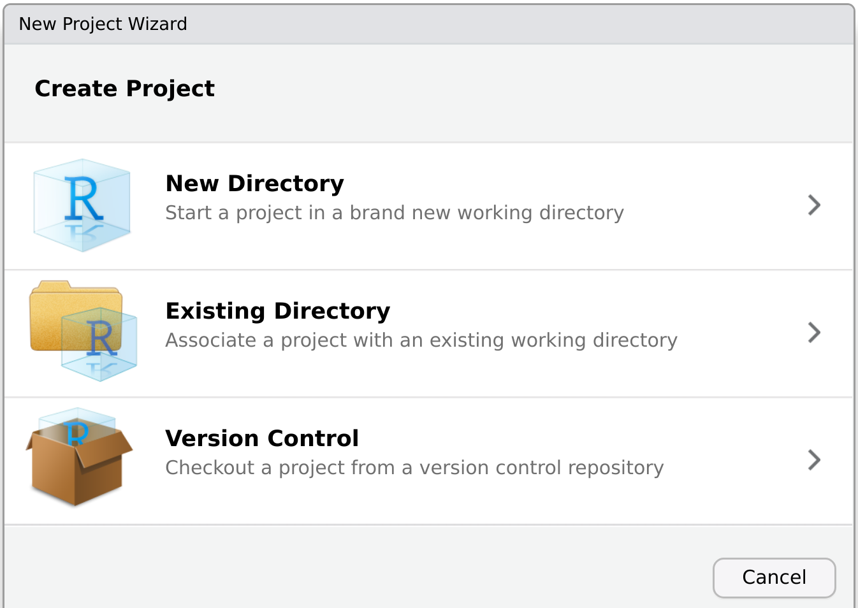Screen dimensions: 858x608
Task: Click the Create Project heading
Action: point(124,89)
